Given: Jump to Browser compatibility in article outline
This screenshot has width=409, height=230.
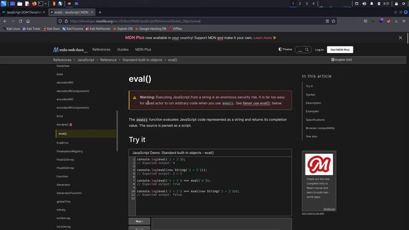Looking at the screenshot, I should (x=320, y=128).
